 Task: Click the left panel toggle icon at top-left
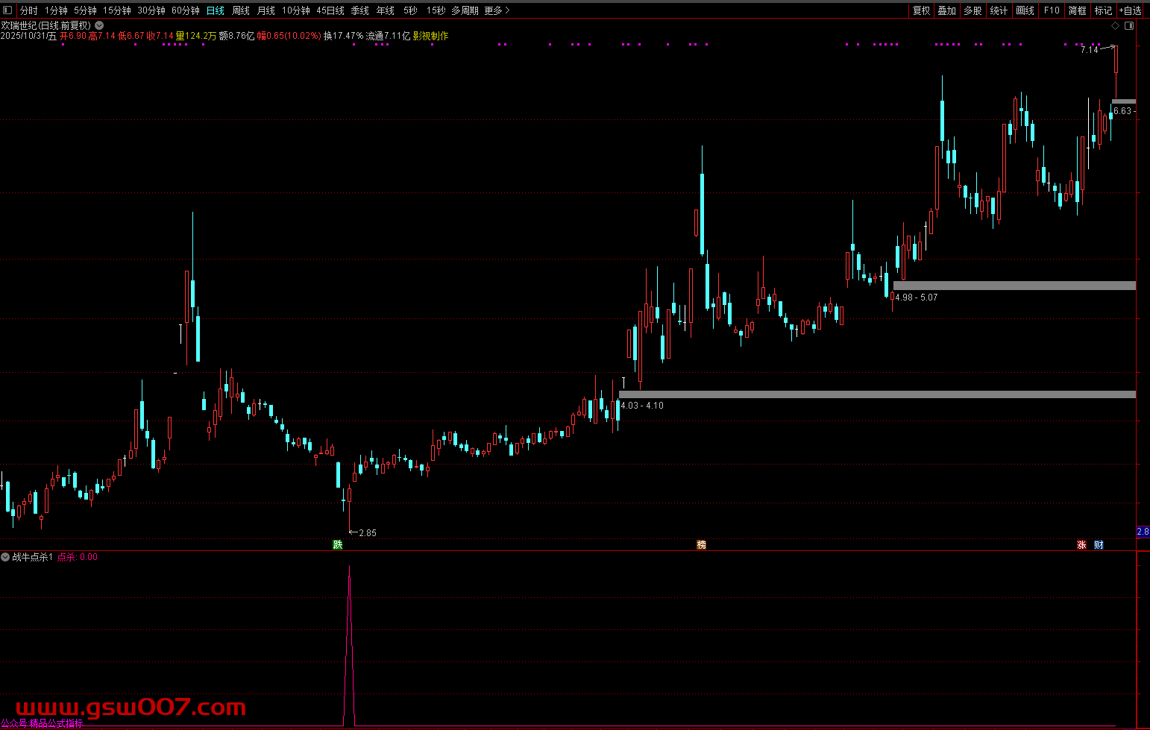8,10
